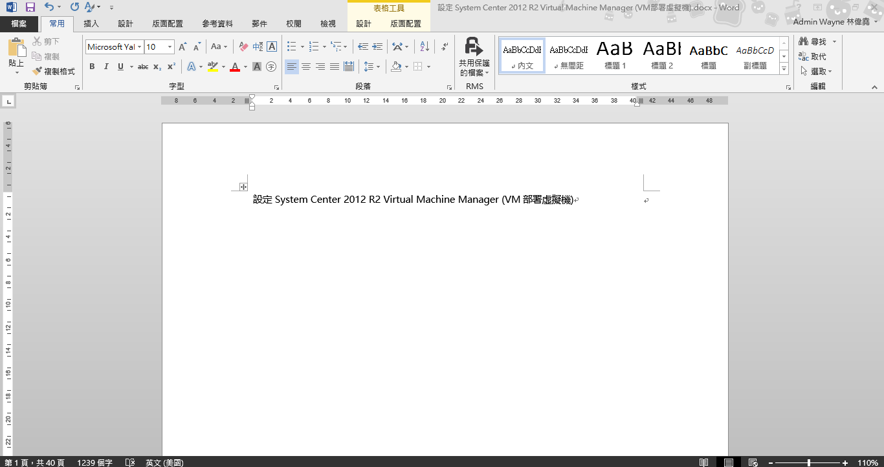This screenshot has width=884, height=467.
Task: Switch to the 郵件 Mailings tab
Action: pos(260,24)
